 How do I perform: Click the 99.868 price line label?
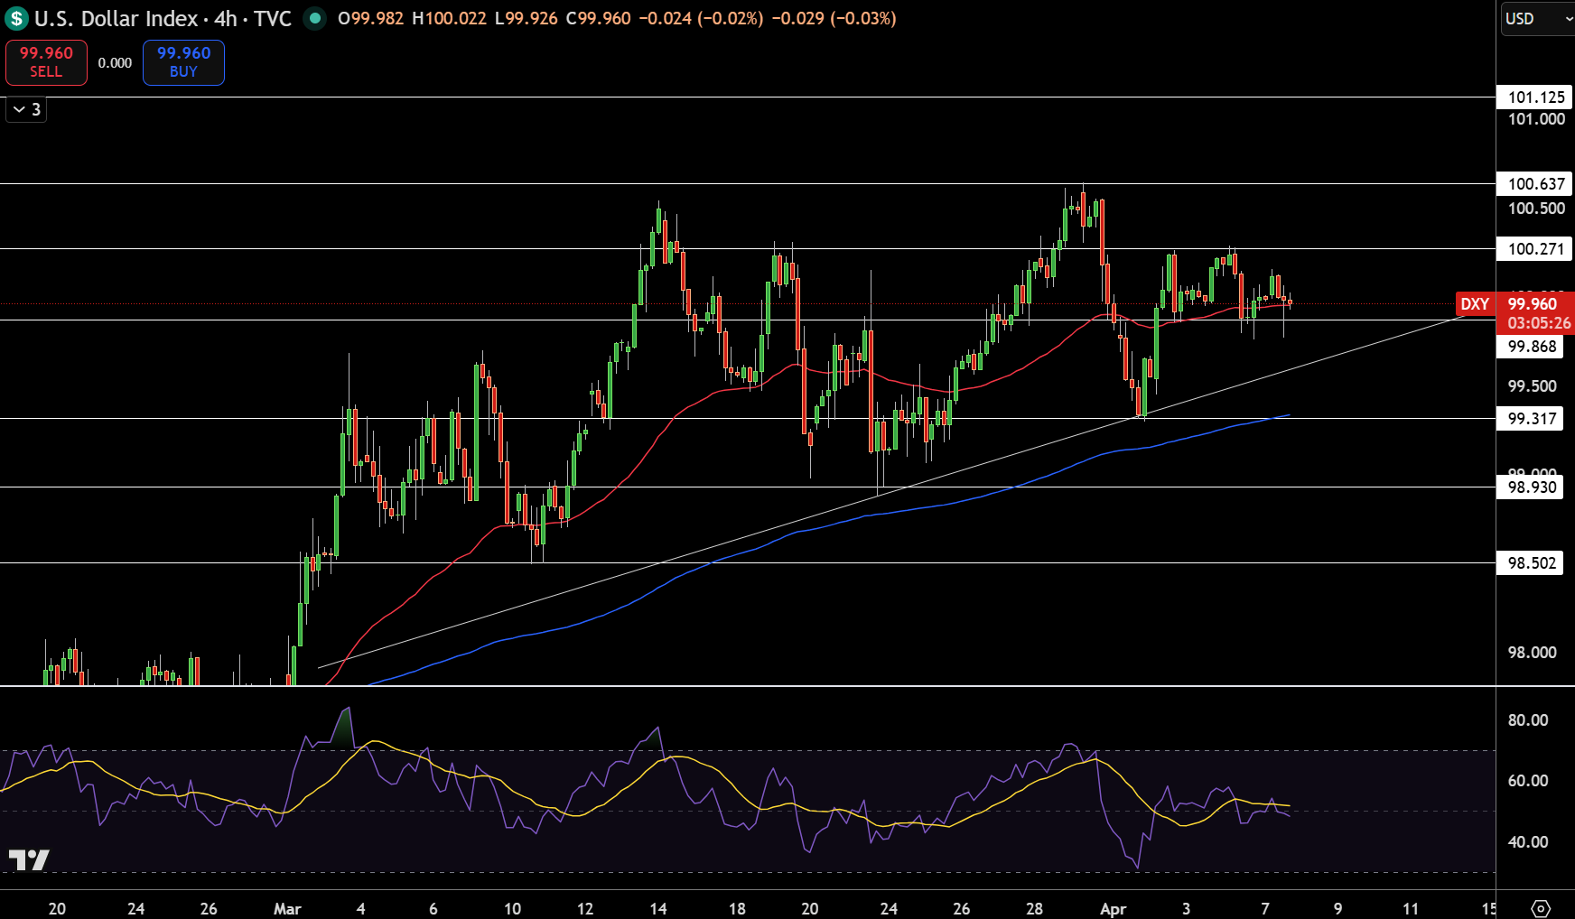1532,347
